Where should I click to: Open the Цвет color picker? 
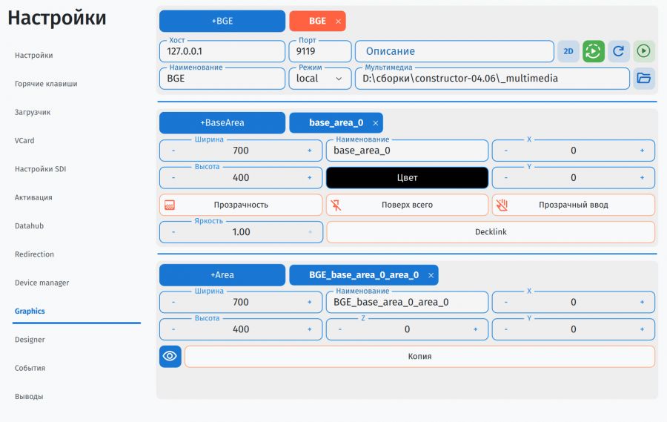point(407,177)
